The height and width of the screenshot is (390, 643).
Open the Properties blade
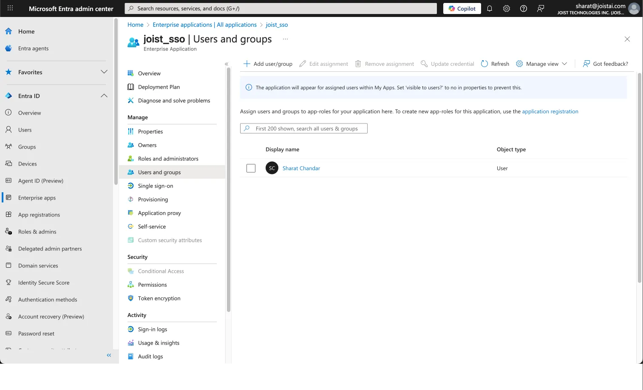[x=150, y=132]
